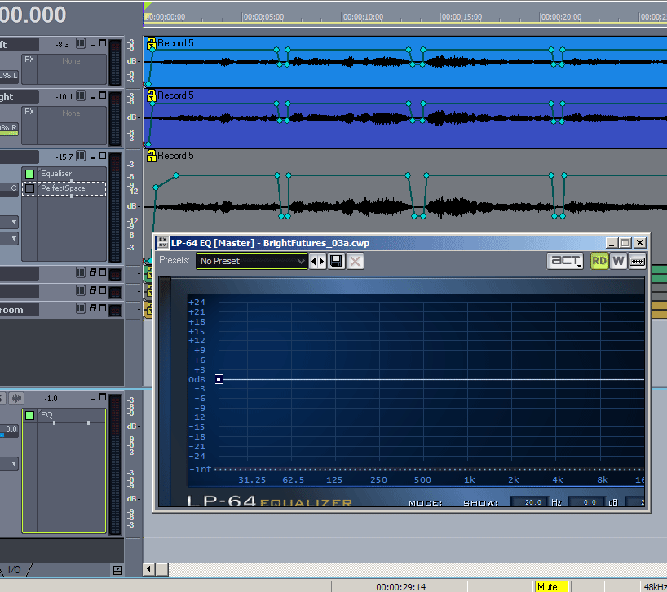Screen dimensions: 667x592
Task: Restore the room track strip
Action: (x=93, y=309)
